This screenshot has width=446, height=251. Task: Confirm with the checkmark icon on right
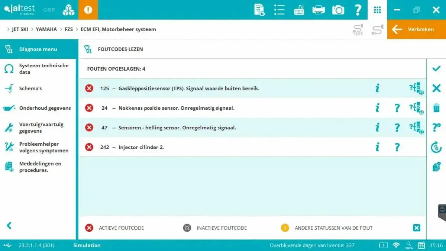tap(436, 68)
